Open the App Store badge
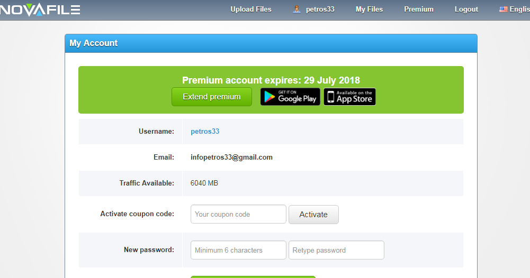Image resolution: width=530 pixels, height=278 pixels. coord(349,97)
